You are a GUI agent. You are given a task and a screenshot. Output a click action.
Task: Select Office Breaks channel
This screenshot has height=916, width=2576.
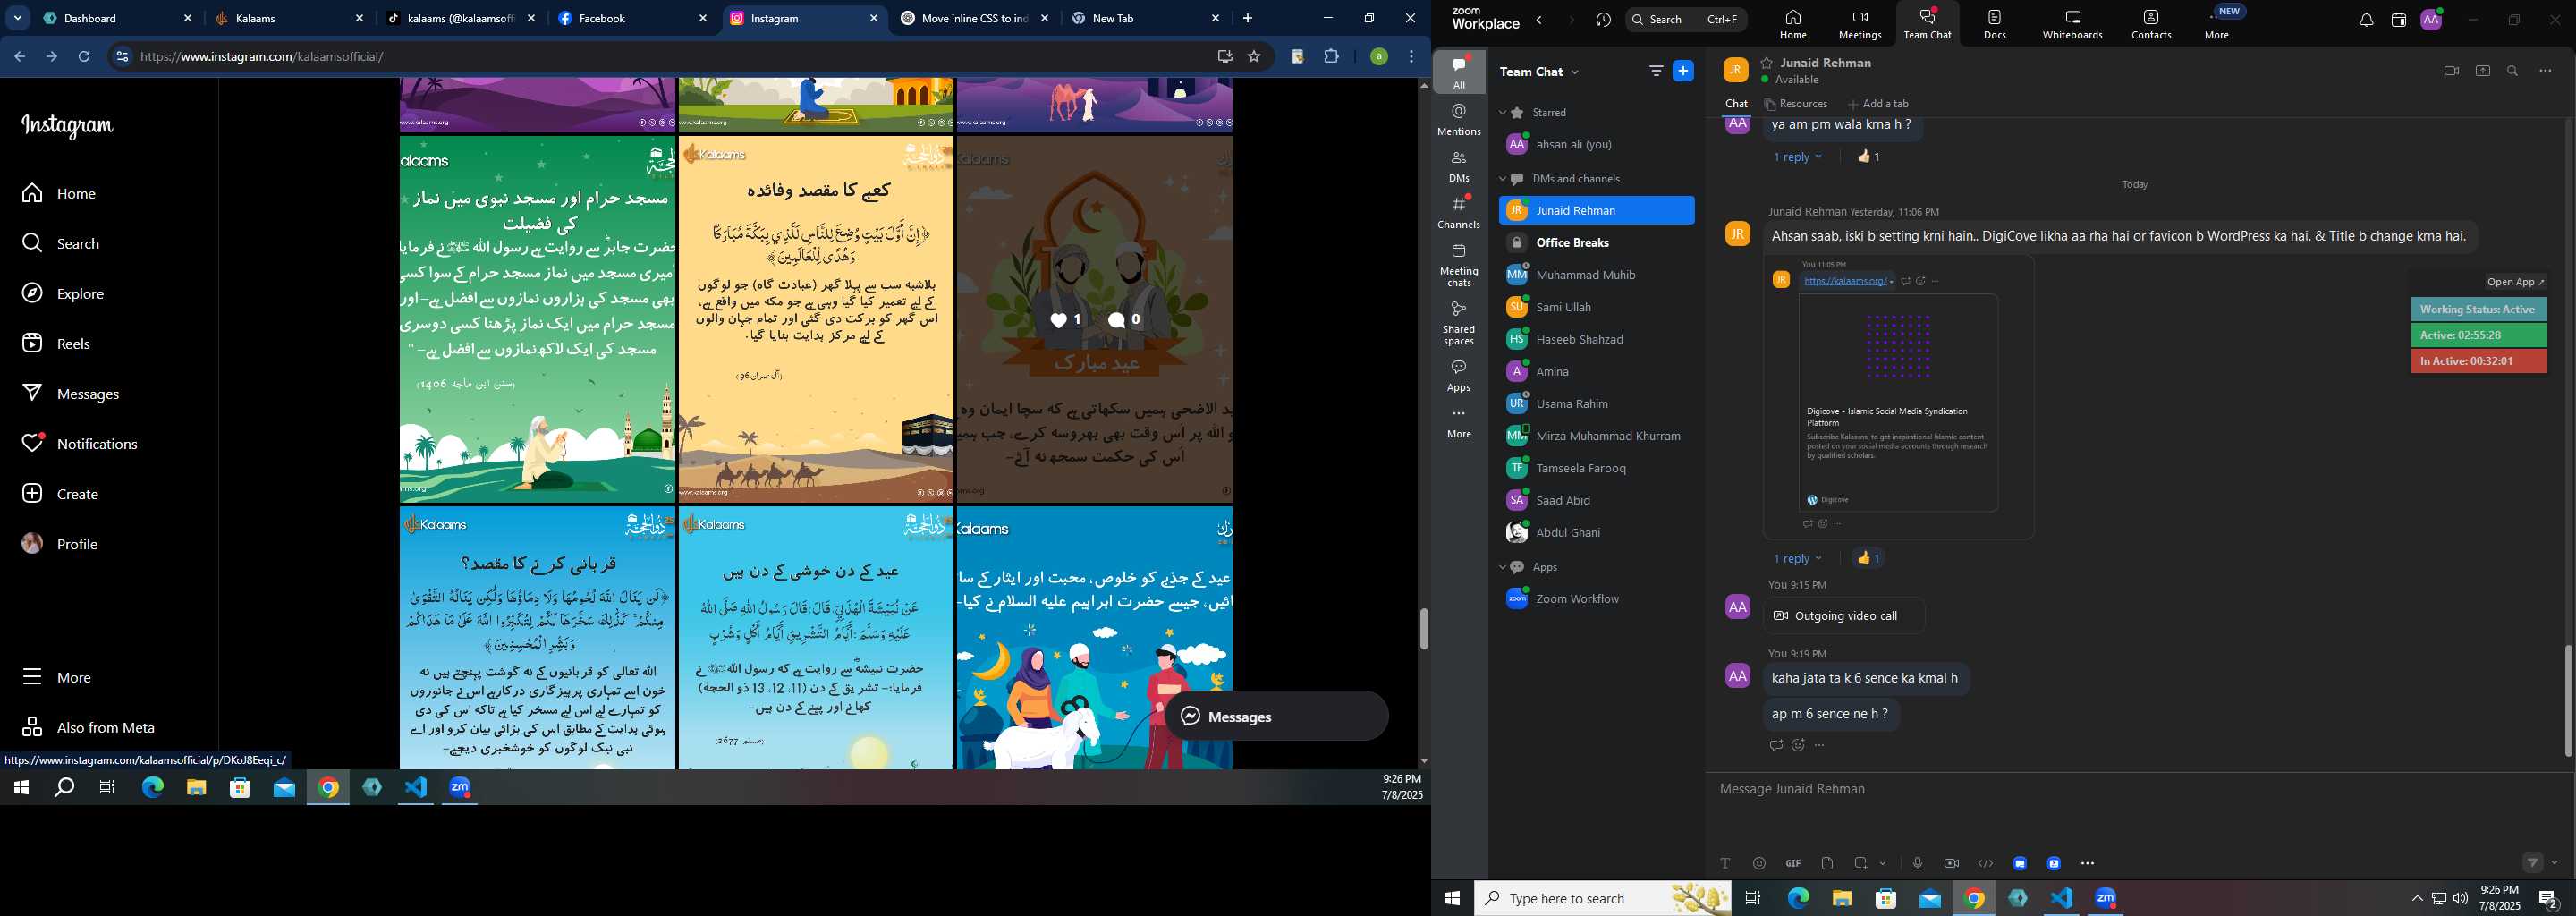click(x=1596, y=243)
